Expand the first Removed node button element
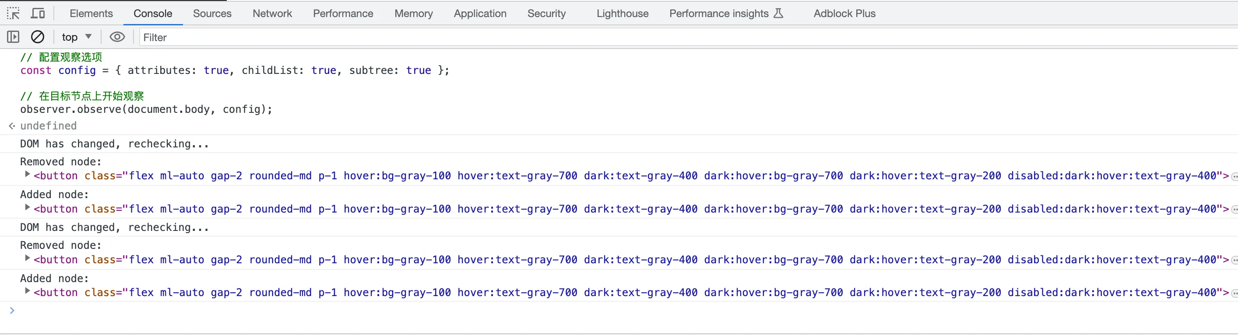The height and width of the screenshot is (335, 1238). click(x=28, y=174)
